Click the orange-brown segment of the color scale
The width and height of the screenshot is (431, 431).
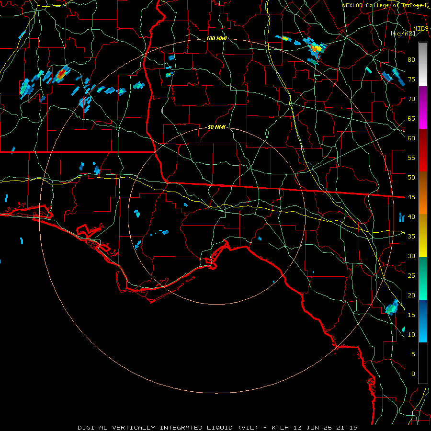click(x=423, y=193)
